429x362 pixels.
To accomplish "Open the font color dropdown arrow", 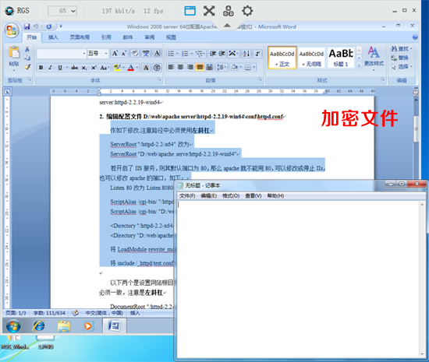I will point(137,68).
